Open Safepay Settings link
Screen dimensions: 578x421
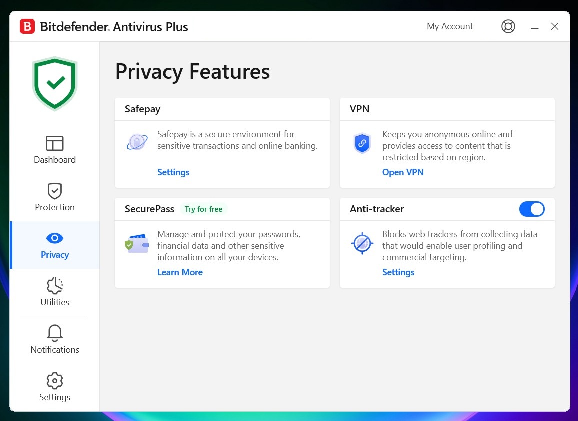pos(173,172)
